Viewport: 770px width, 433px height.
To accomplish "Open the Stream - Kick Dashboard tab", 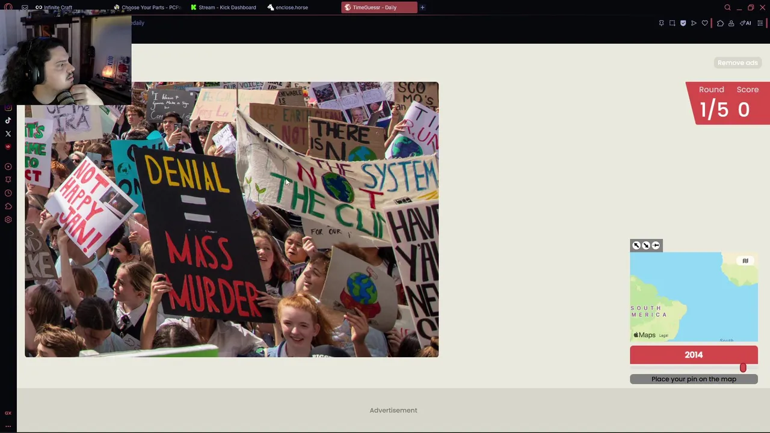I will 223,7.
